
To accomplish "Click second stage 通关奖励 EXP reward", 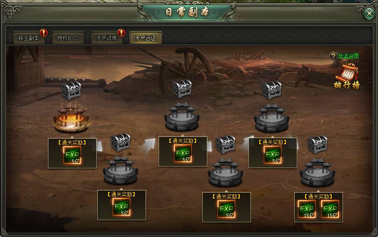I will pyautogui.click(x=121, y=207).
